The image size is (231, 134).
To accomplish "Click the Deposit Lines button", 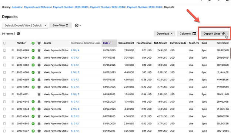I will click(214, 34).
